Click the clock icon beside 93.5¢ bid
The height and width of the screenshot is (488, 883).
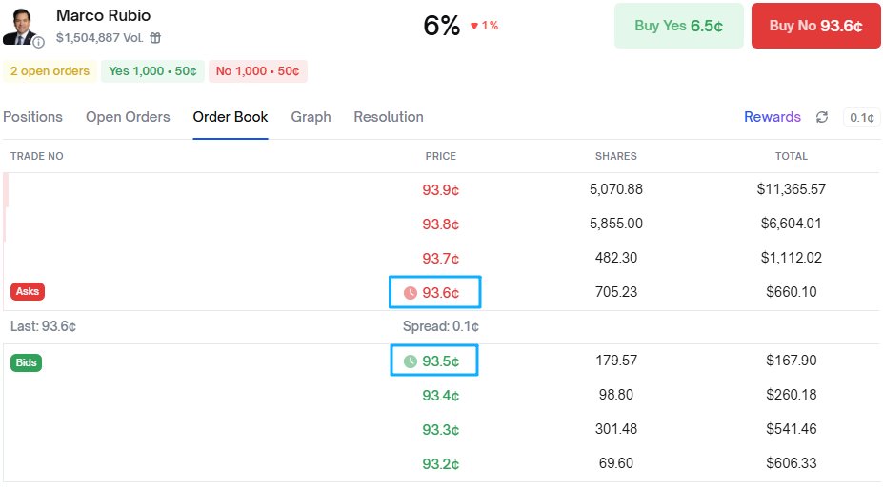411,361
